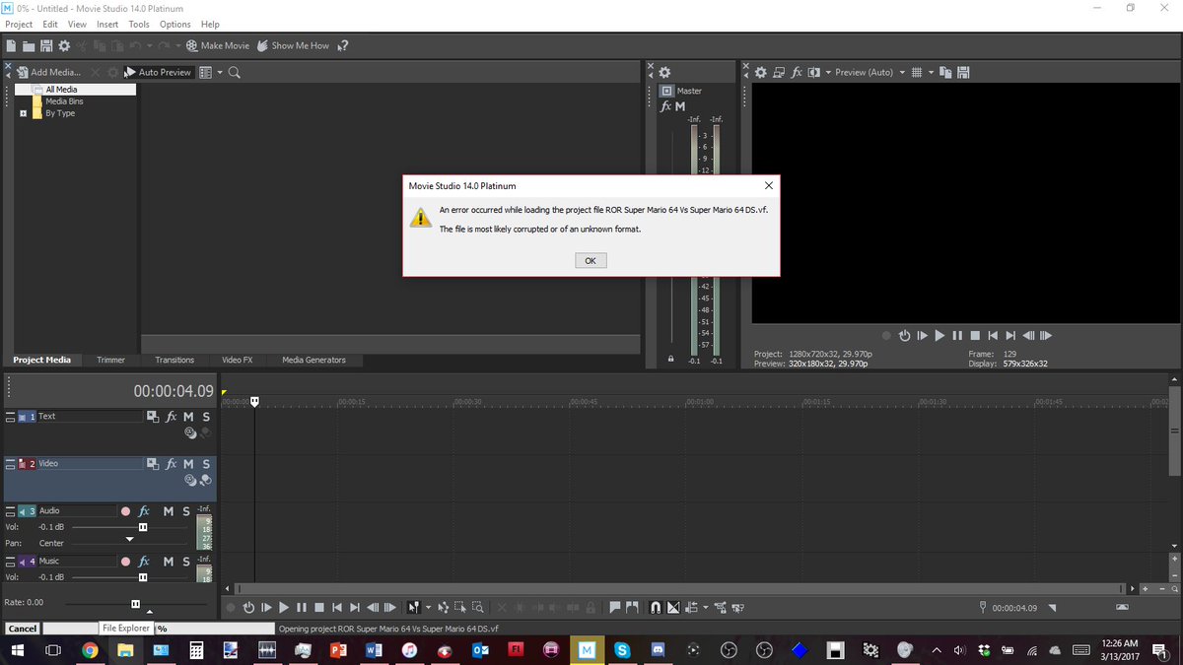Open the Project menu
Image resolution: width=1183 pixels, height=665 pixels.
coord(19,24)
